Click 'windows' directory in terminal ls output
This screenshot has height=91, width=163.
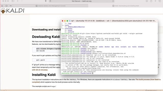pos(141,47)
